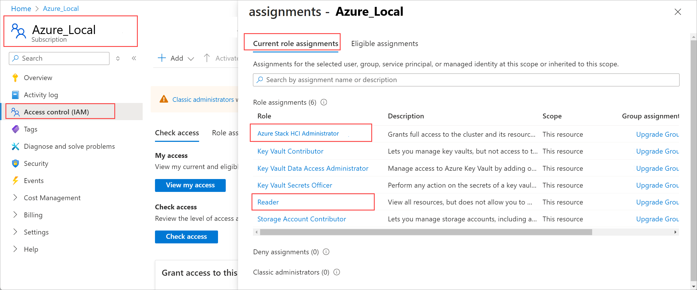697x290 pixels.
Task: Close the assignments panel
Action: [x=678, y=12]
